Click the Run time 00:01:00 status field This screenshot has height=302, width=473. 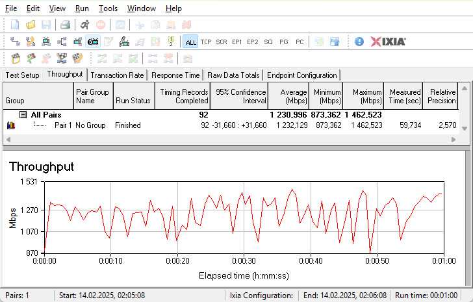[426, 295]
